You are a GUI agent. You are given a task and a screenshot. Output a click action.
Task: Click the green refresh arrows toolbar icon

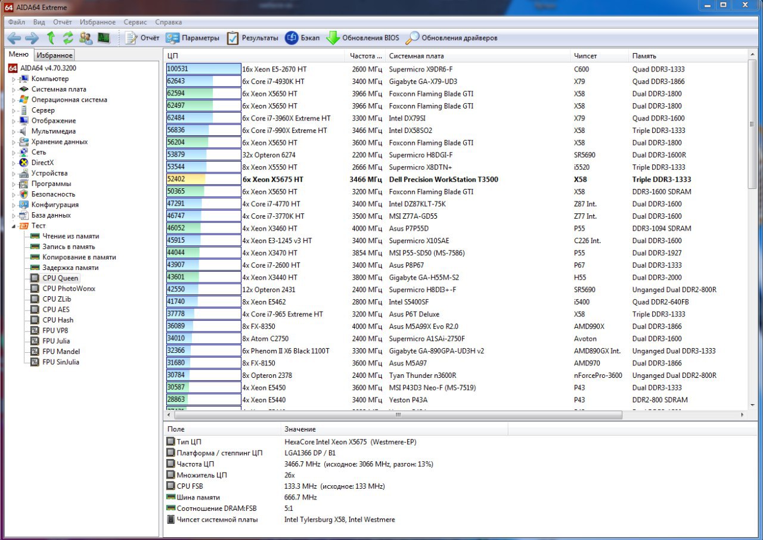[x=68, y=38]
